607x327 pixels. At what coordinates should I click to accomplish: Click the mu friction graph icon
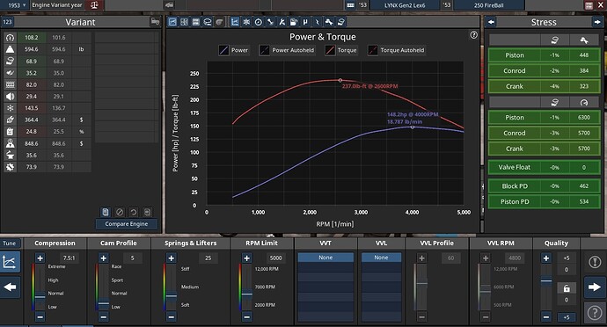tap(305, 22)
